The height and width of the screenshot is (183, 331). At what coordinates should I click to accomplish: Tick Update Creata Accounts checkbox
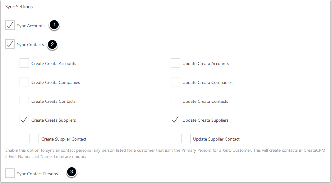[x=175, y=63]
